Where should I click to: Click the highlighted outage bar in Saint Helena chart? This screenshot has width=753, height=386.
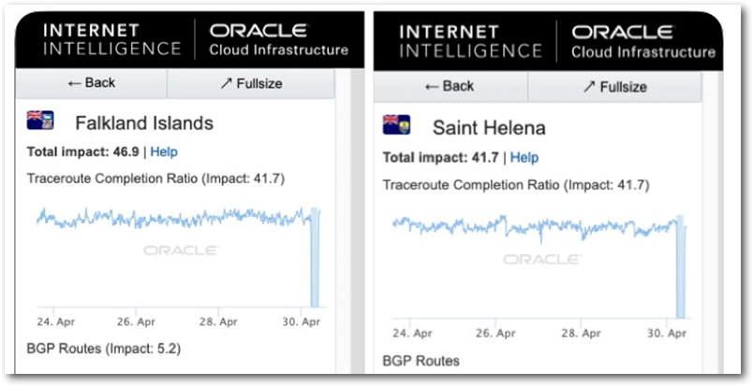point(680,266)
